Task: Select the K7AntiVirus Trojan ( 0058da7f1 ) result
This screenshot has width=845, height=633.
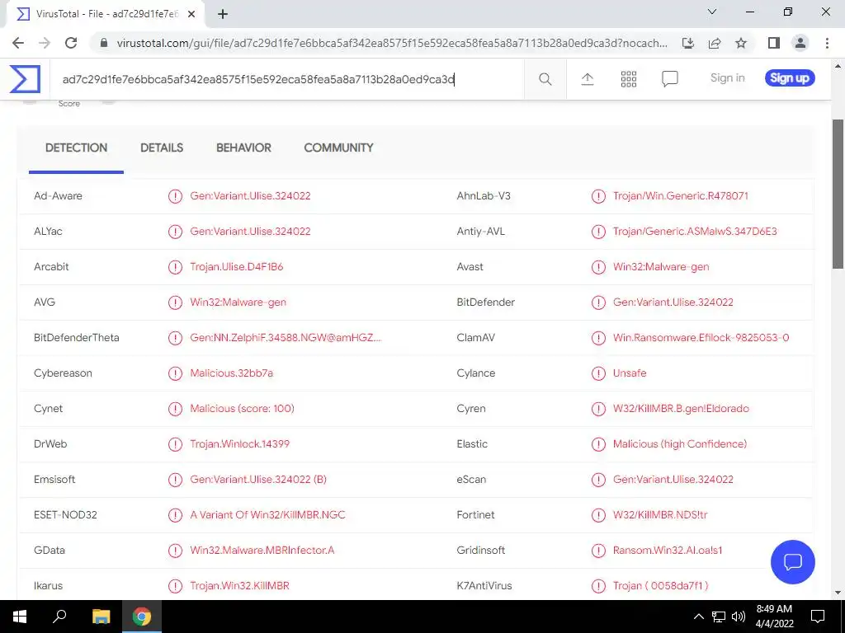Action: tap(660, 586)
